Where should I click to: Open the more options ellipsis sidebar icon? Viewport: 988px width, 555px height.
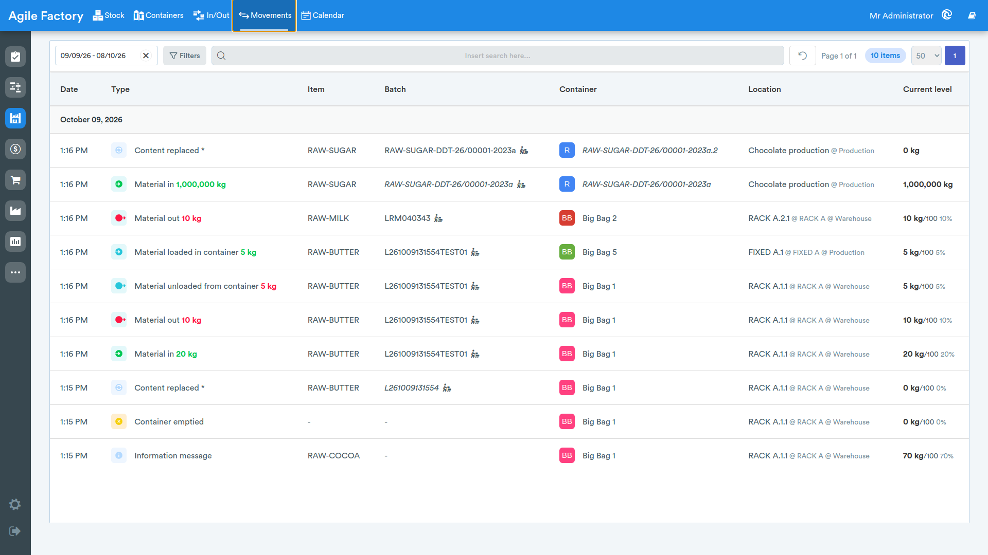[15, 272]
